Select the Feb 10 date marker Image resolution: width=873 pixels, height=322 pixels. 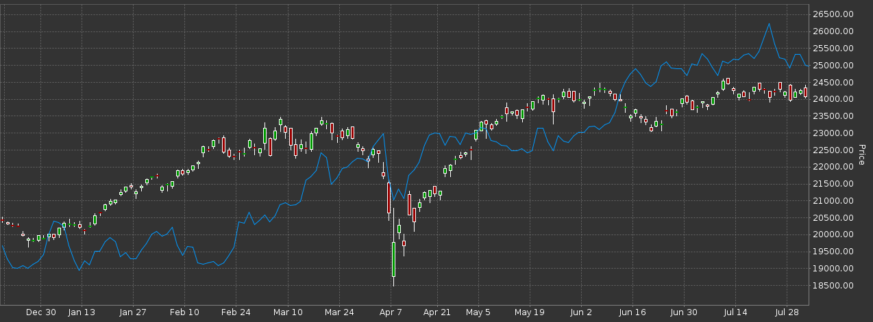coord(184,313)
